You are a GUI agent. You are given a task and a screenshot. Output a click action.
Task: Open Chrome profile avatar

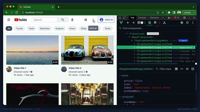tap(179, 12)
